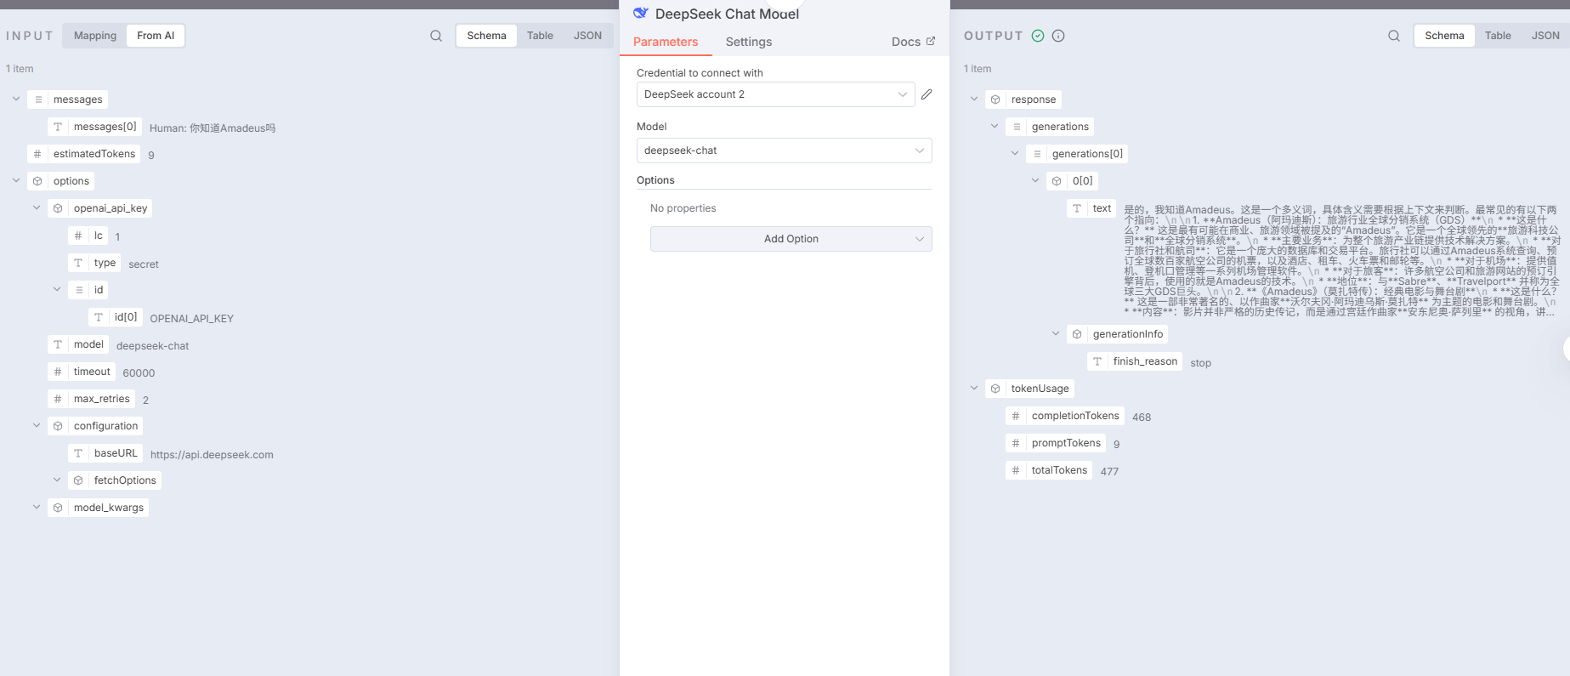The width and height of the screenshot is (1570, 676).
Task: Select Table view in output panel
Action: [1498, 36]
